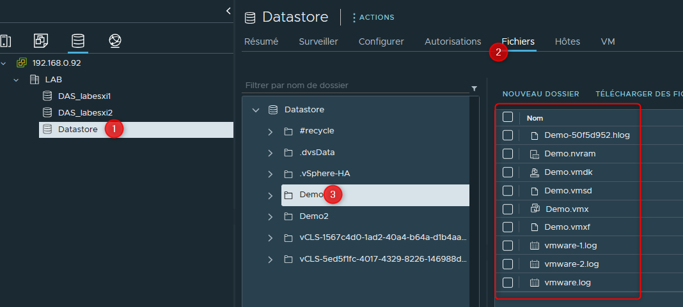
Task: Click the Demo.vmdk file name
Action: (569, 172)
